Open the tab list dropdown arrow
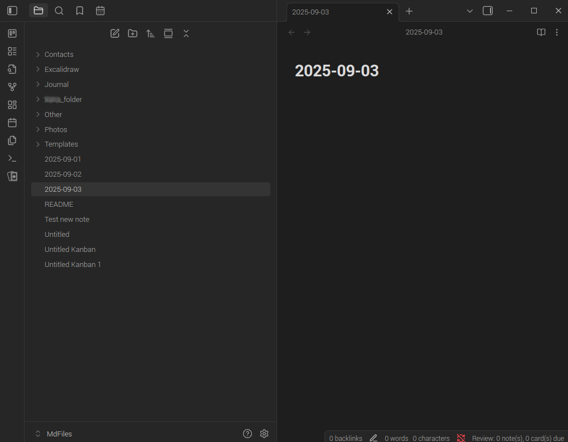This screenshot has width=568, height=442. click(469, 11)
